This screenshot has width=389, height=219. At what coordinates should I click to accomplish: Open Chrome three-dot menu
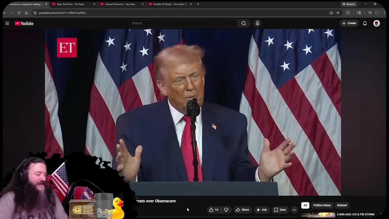385,13
